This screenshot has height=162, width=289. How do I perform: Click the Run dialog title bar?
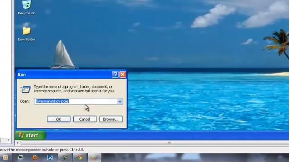(65, 75)
